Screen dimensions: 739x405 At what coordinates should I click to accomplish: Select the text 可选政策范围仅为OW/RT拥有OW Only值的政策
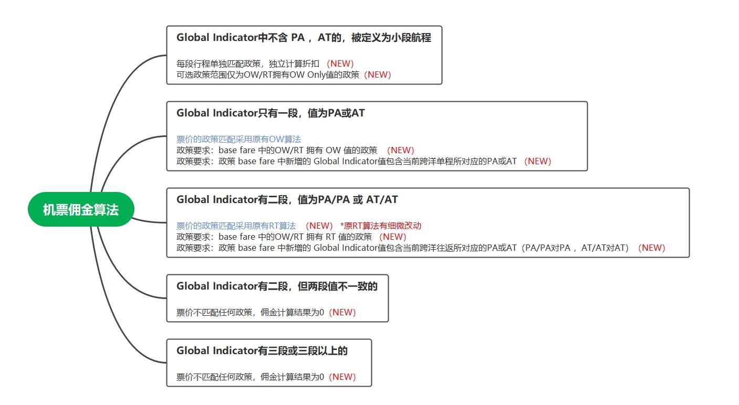point(268,74)
